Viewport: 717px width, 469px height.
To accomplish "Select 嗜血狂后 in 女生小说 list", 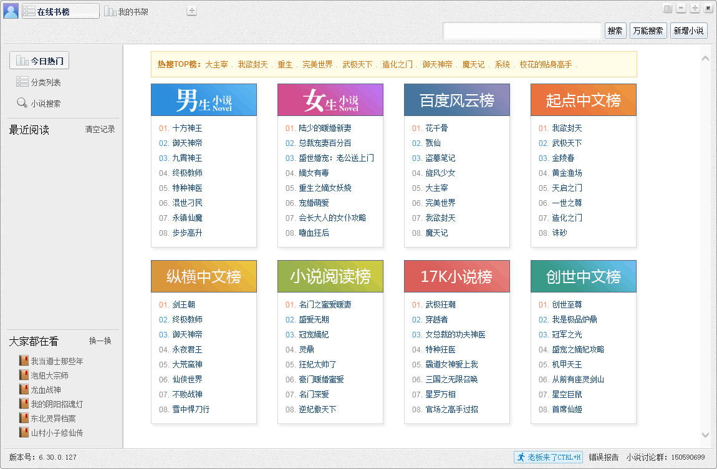I will tap(314, 233).
